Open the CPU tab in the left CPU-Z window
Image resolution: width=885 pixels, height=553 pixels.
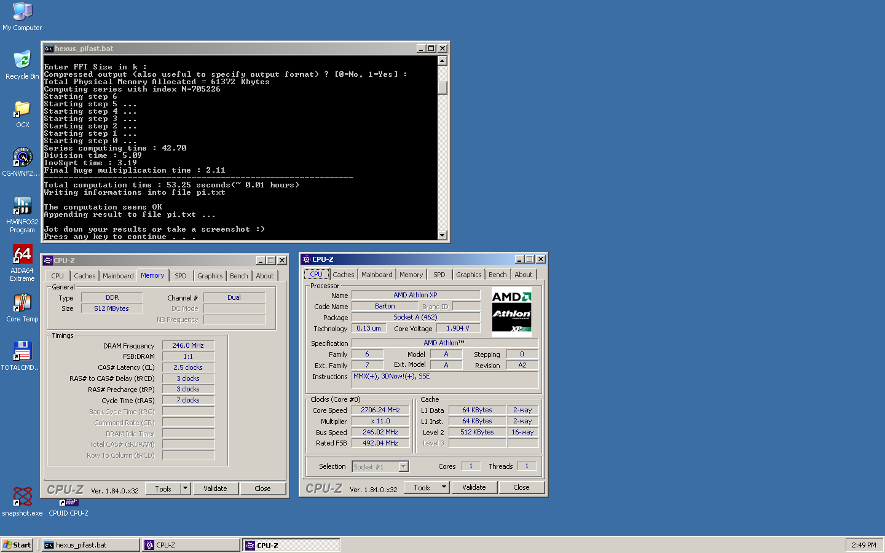(x=58, y=276)
